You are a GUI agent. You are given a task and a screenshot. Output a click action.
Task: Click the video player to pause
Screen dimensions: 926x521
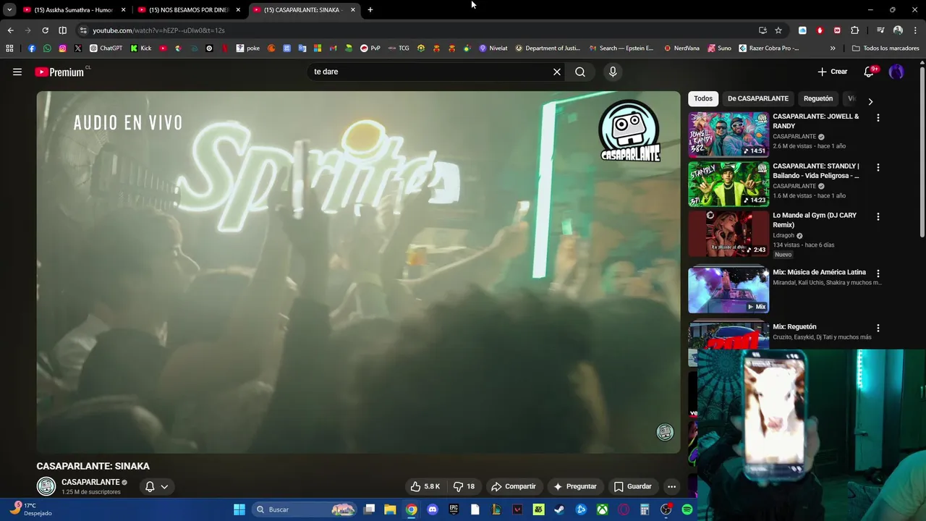click(358, 272)
